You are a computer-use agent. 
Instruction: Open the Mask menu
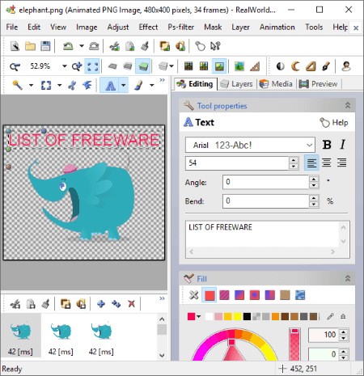[x=213, y=27]
